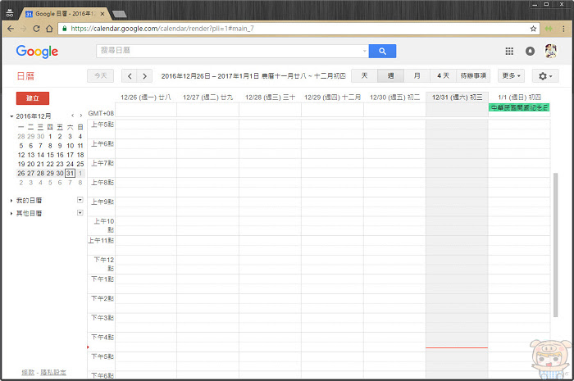Show next month in mini calendar

[x=81, y=116]
